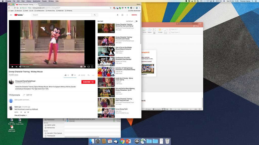Image resolution: width=259 pixels, height=145 pixels.
Task: Open the Trash in the Dock
Action: coord(167,141)
